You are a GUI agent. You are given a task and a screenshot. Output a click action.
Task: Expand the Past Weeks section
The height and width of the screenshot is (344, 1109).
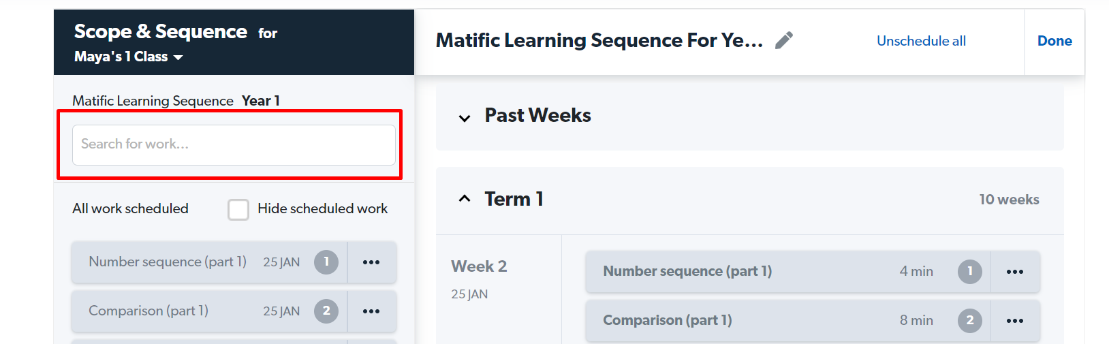465,118
